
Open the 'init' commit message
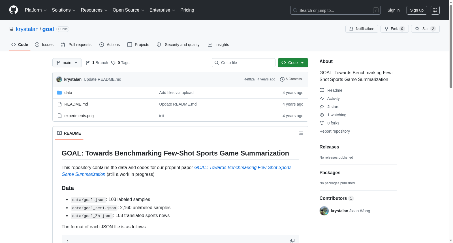[162, 116]
